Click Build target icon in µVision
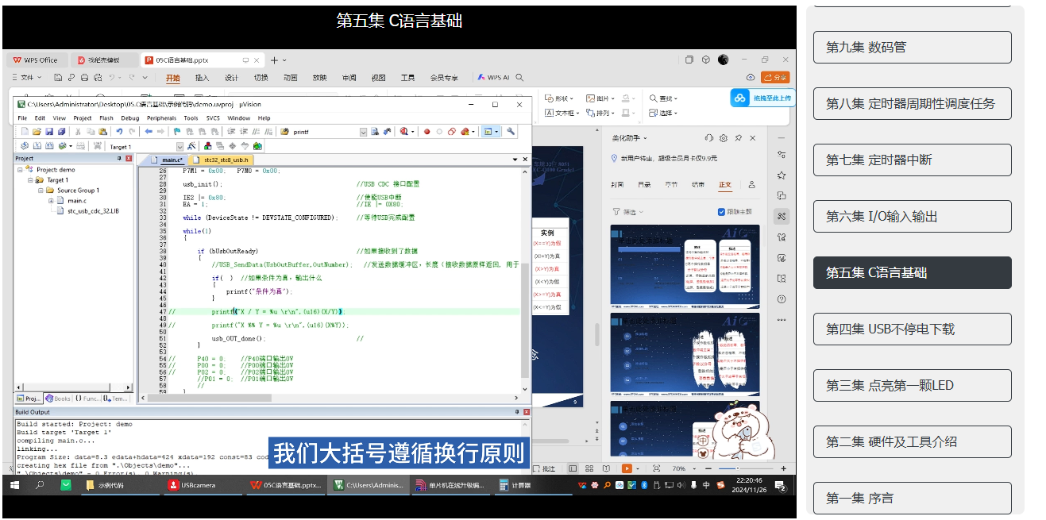This screenshot has width=1046, height=520. [x=37, y=147]
